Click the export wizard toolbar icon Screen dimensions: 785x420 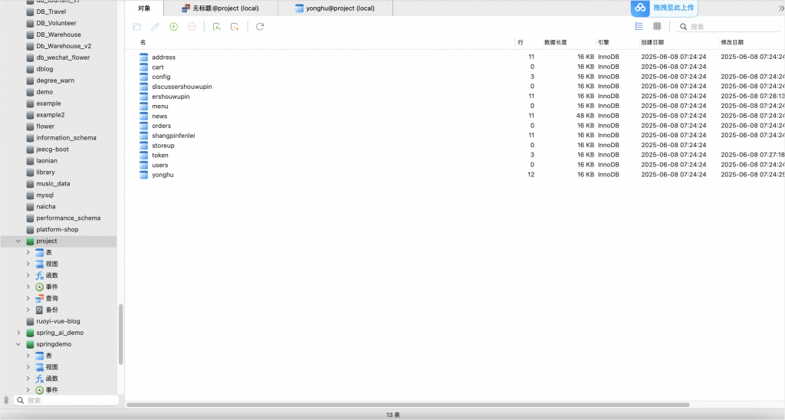[x=235, y=27]
